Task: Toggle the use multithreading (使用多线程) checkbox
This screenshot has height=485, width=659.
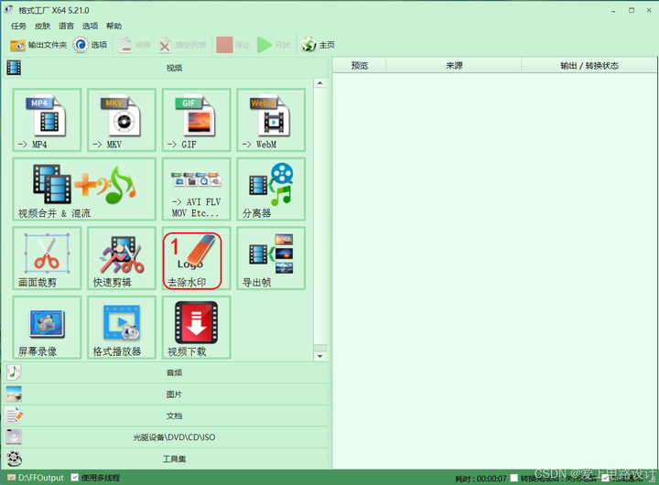Action: (x=75, y=478)
